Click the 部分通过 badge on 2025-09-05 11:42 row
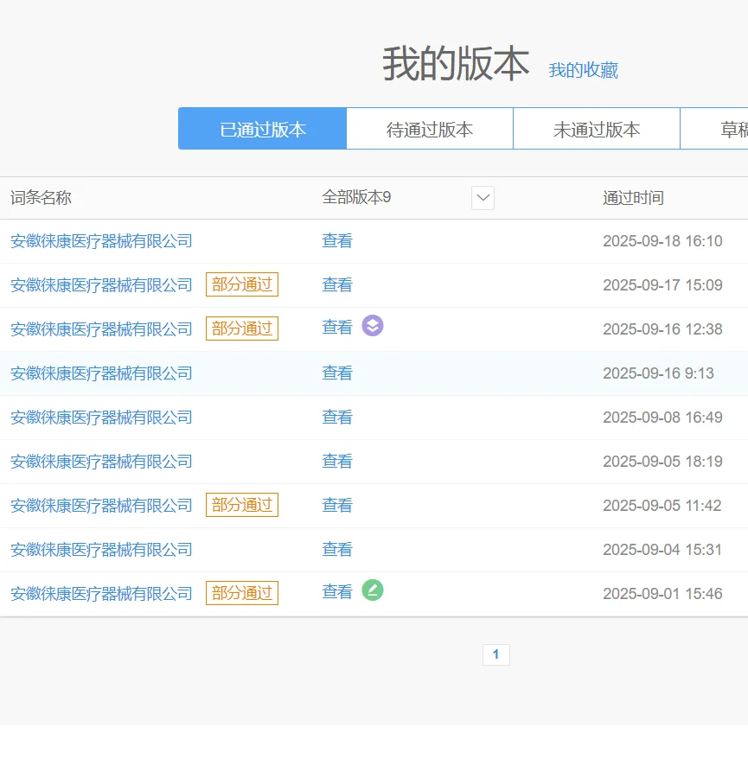Viewport: 748px width, 759px height. (241, 504)
